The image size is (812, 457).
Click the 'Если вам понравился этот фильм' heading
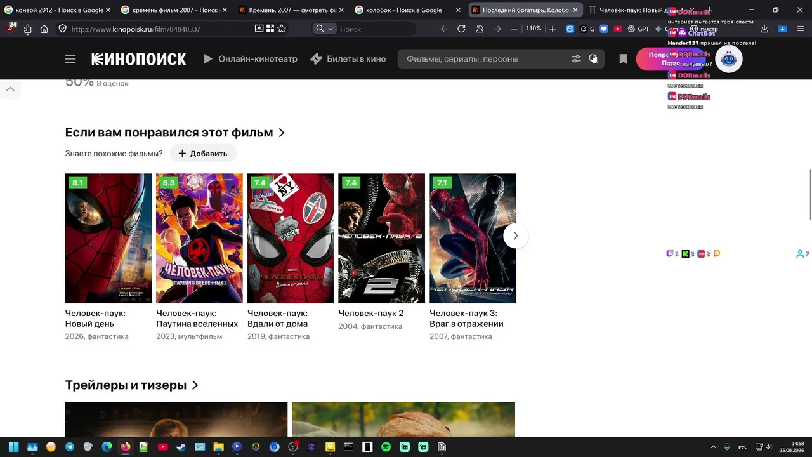(x=169, y=133)
